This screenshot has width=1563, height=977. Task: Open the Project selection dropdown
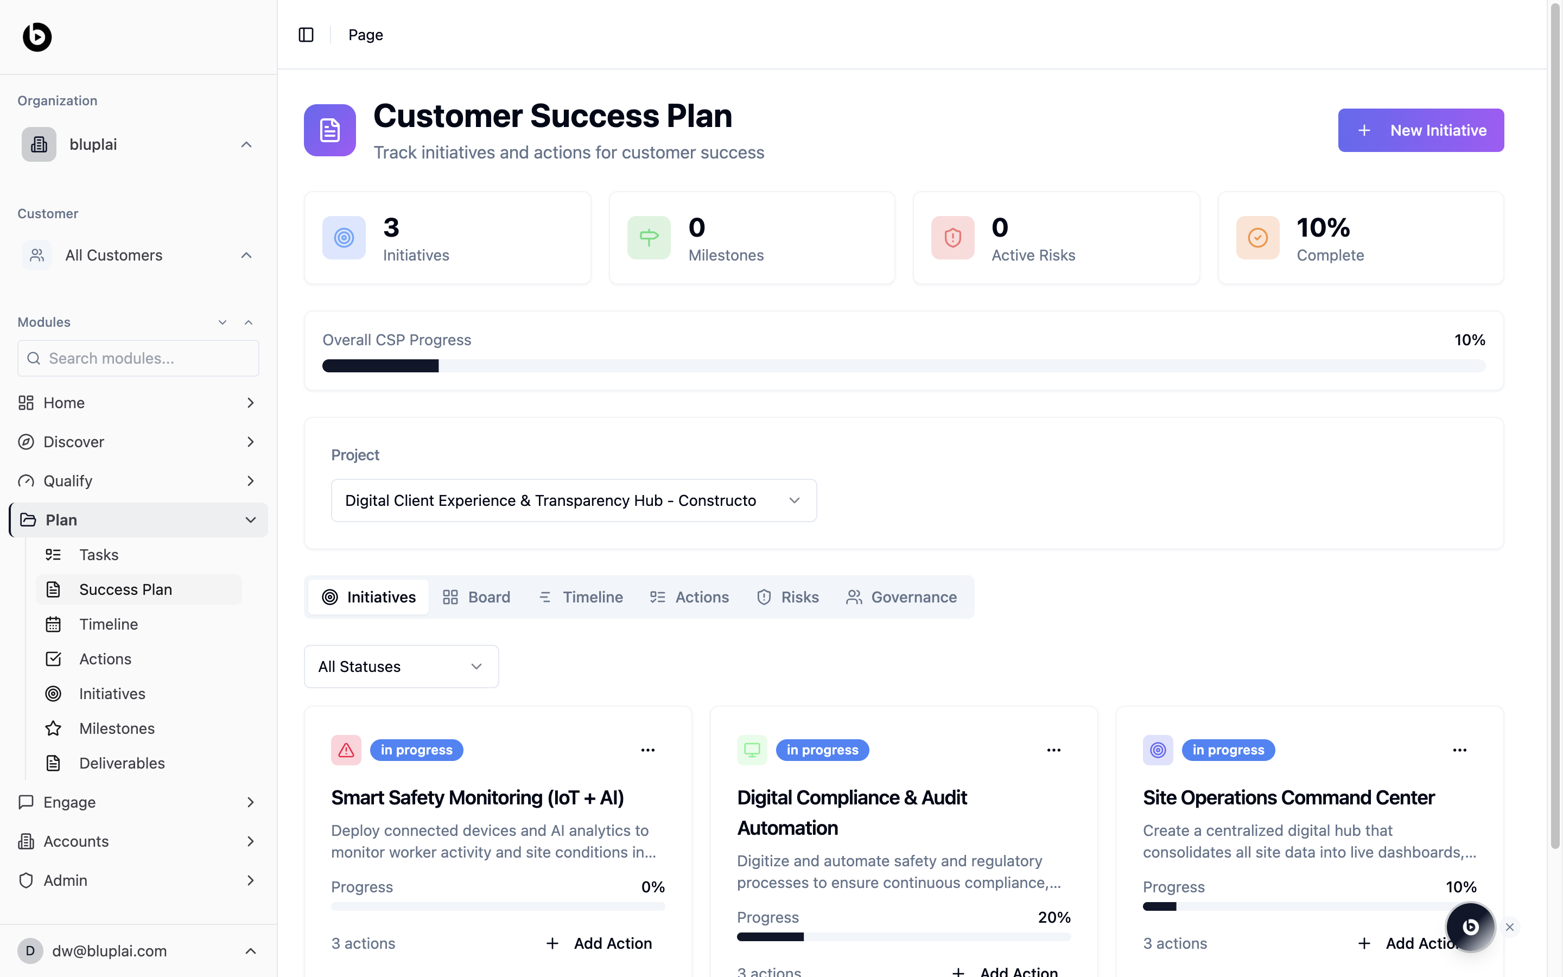point(574,501)
